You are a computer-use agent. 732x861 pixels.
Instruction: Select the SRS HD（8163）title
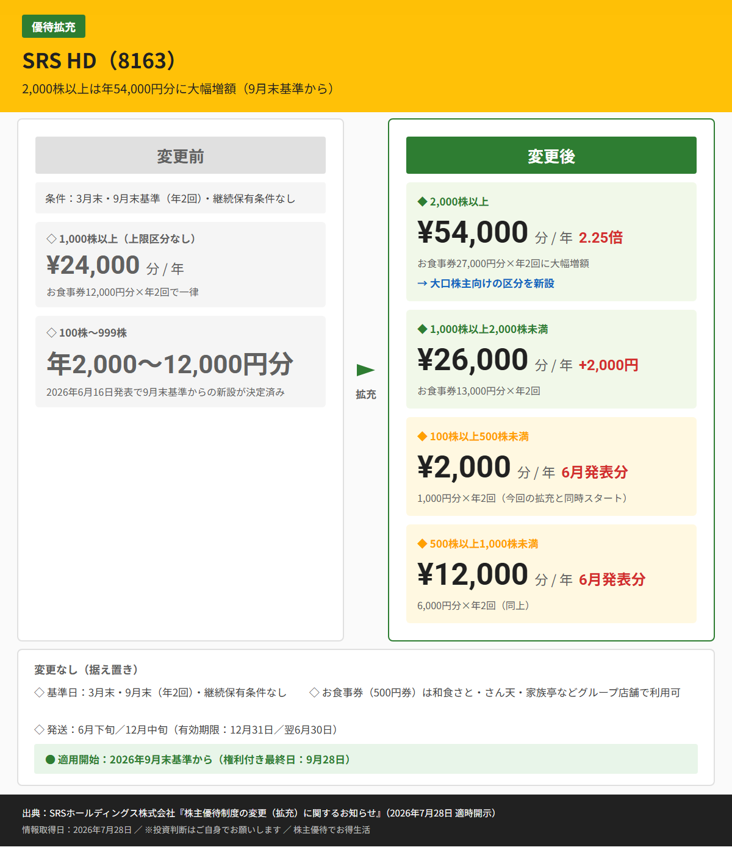click(x=99, y=61)
